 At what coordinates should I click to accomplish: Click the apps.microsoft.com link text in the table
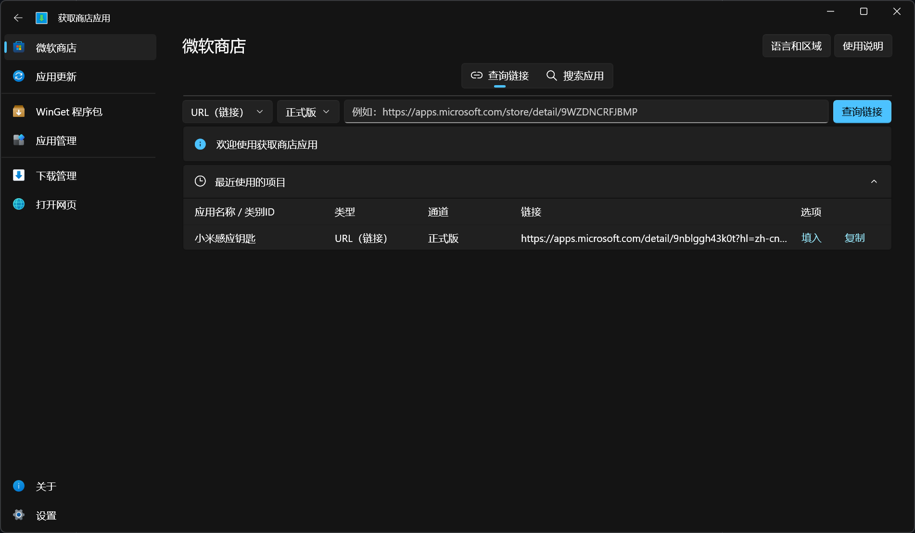pyautogui.click(x=654, y=238)
